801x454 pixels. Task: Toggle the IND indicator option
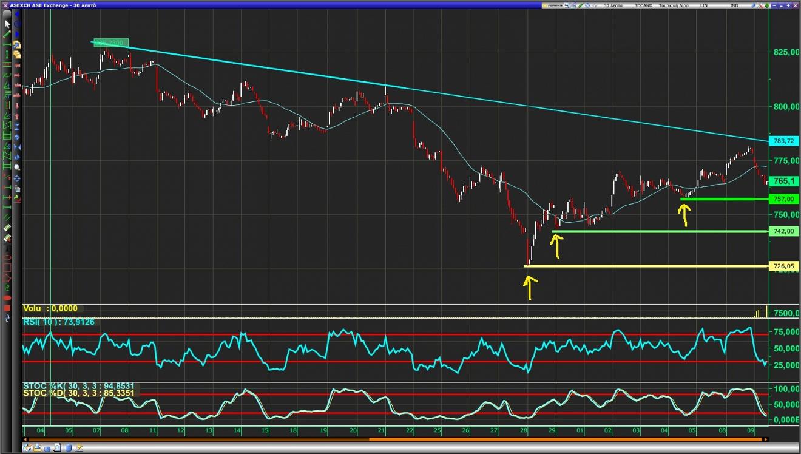coord(734,5)
